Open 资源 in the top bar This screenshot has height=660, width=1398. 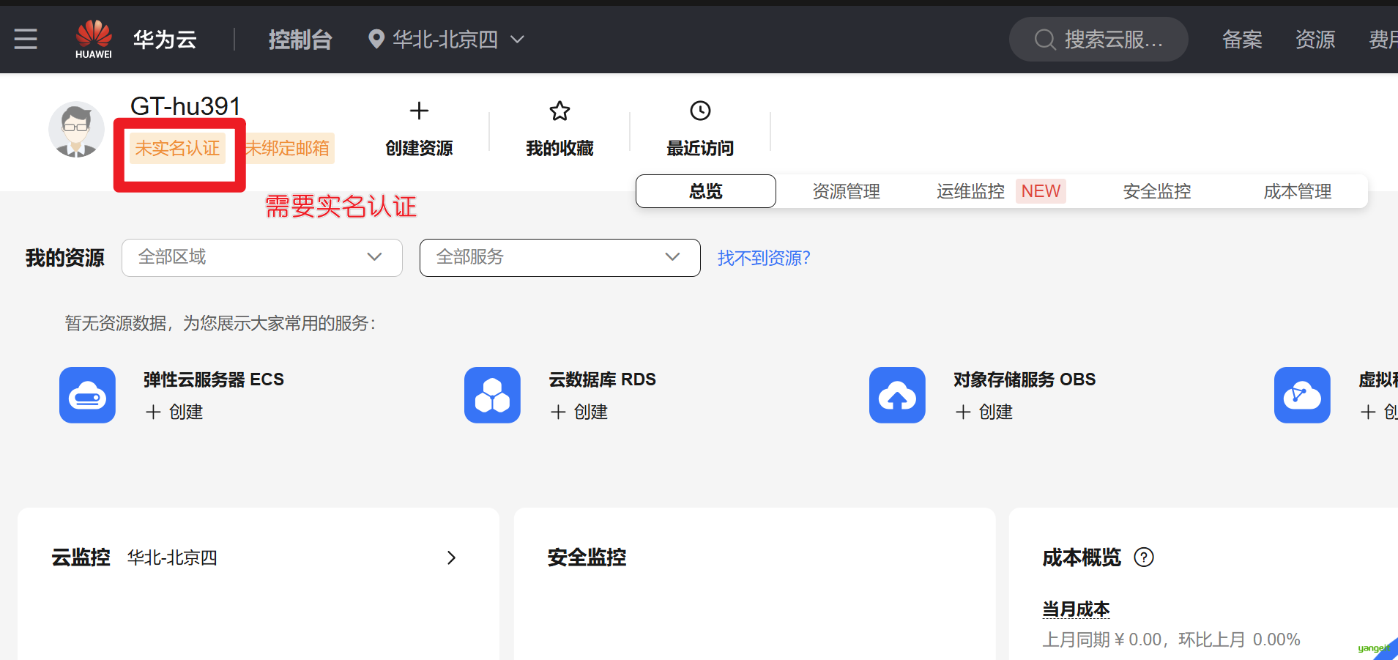[1315, 40]
